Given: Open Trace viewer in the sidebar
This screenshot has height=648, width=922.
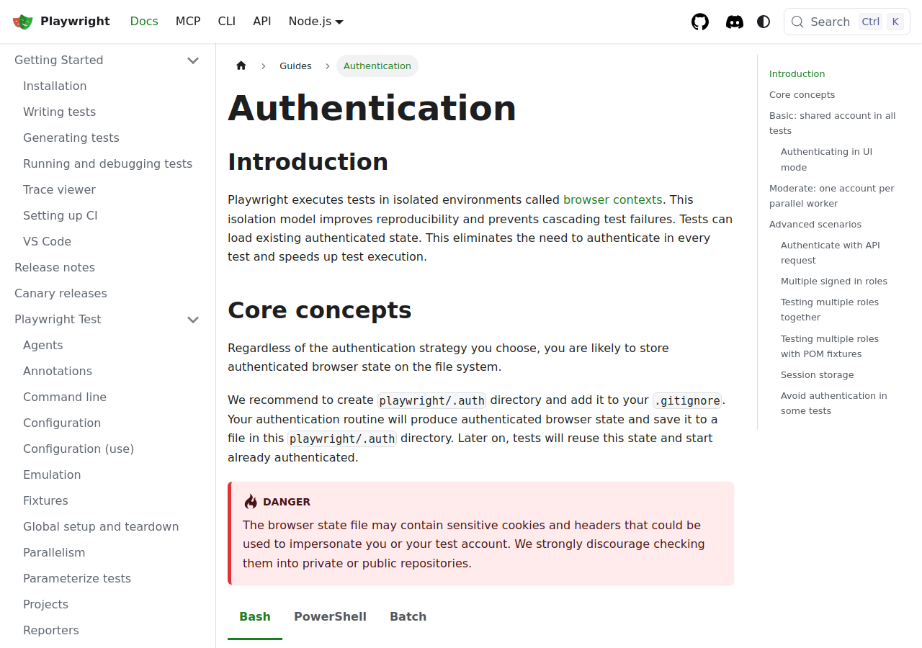Looking at the screenshot, I should [59, 190].
